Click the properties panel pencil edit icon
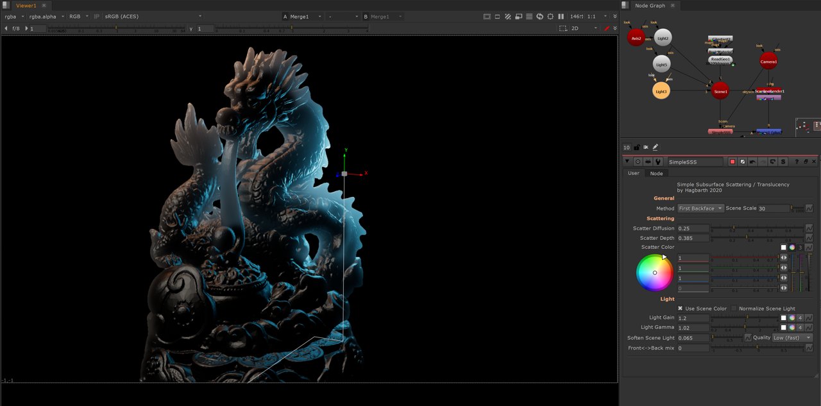 point(656,148)
